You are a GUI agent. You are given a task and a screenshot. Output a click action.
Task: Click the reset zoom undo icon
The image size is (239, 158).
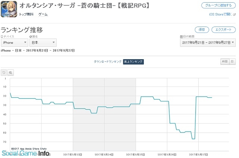tap(4, 72)
